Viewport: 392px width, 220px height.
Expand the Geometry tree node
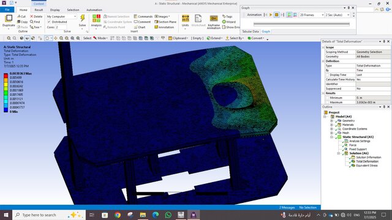[332, 121]
